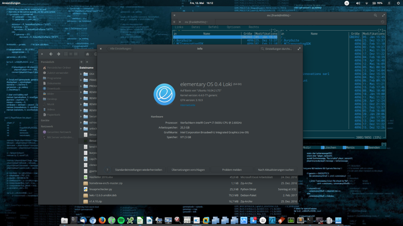This screenshot has width=403, height=226.
Task: Open the Wi-Fi network indicator
Action: tap(367, 3)
